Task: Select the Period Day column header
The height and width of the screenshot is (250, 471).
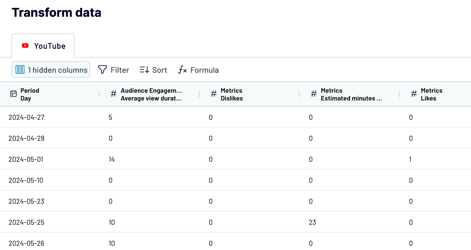Action: point(50,94)
